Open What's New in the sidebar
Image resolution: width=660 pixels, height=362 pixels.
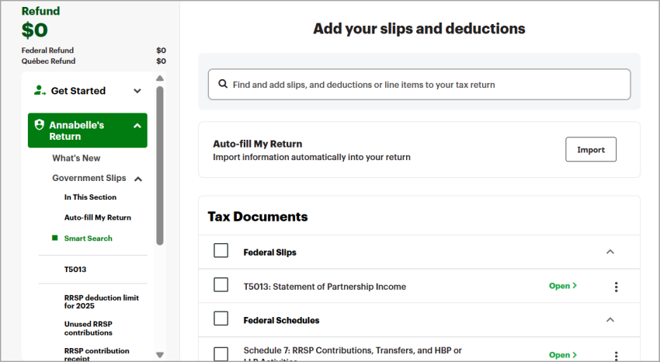(x=76, y=158)
